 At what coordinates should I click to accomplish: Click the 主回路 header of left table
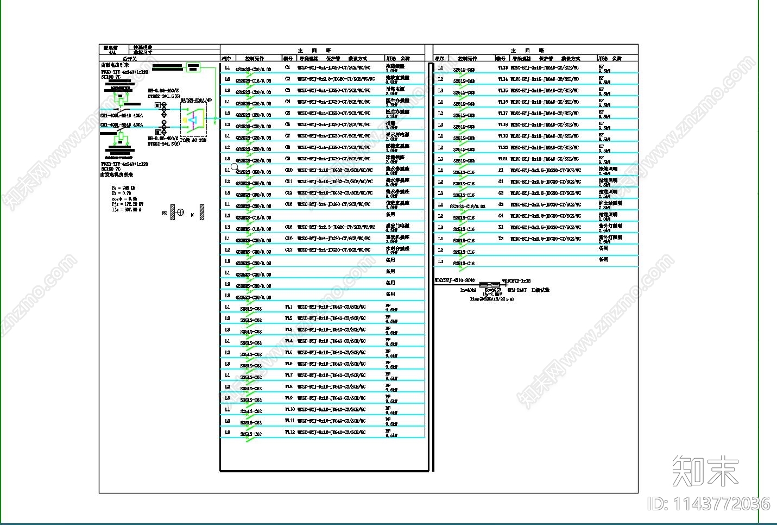[314, 50]
